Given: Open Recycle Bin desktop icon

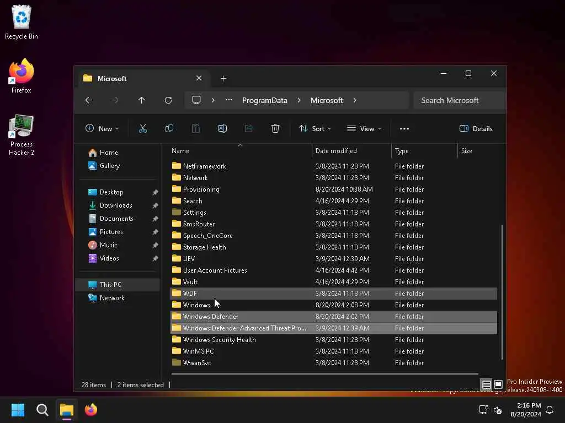Looking at the screenshot, I should (22, 22).
